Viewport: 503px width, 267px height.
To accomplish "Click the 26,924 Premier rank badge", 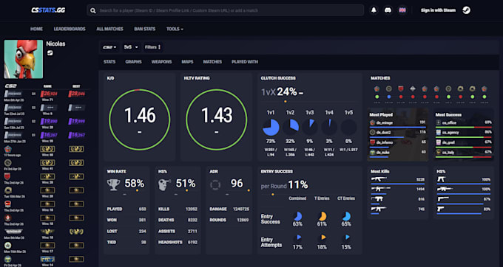I will pos(48,94).
